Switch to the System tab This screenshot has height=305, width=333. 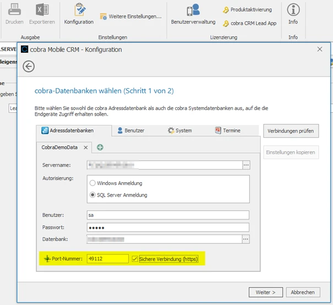click(x=179, y=130)
